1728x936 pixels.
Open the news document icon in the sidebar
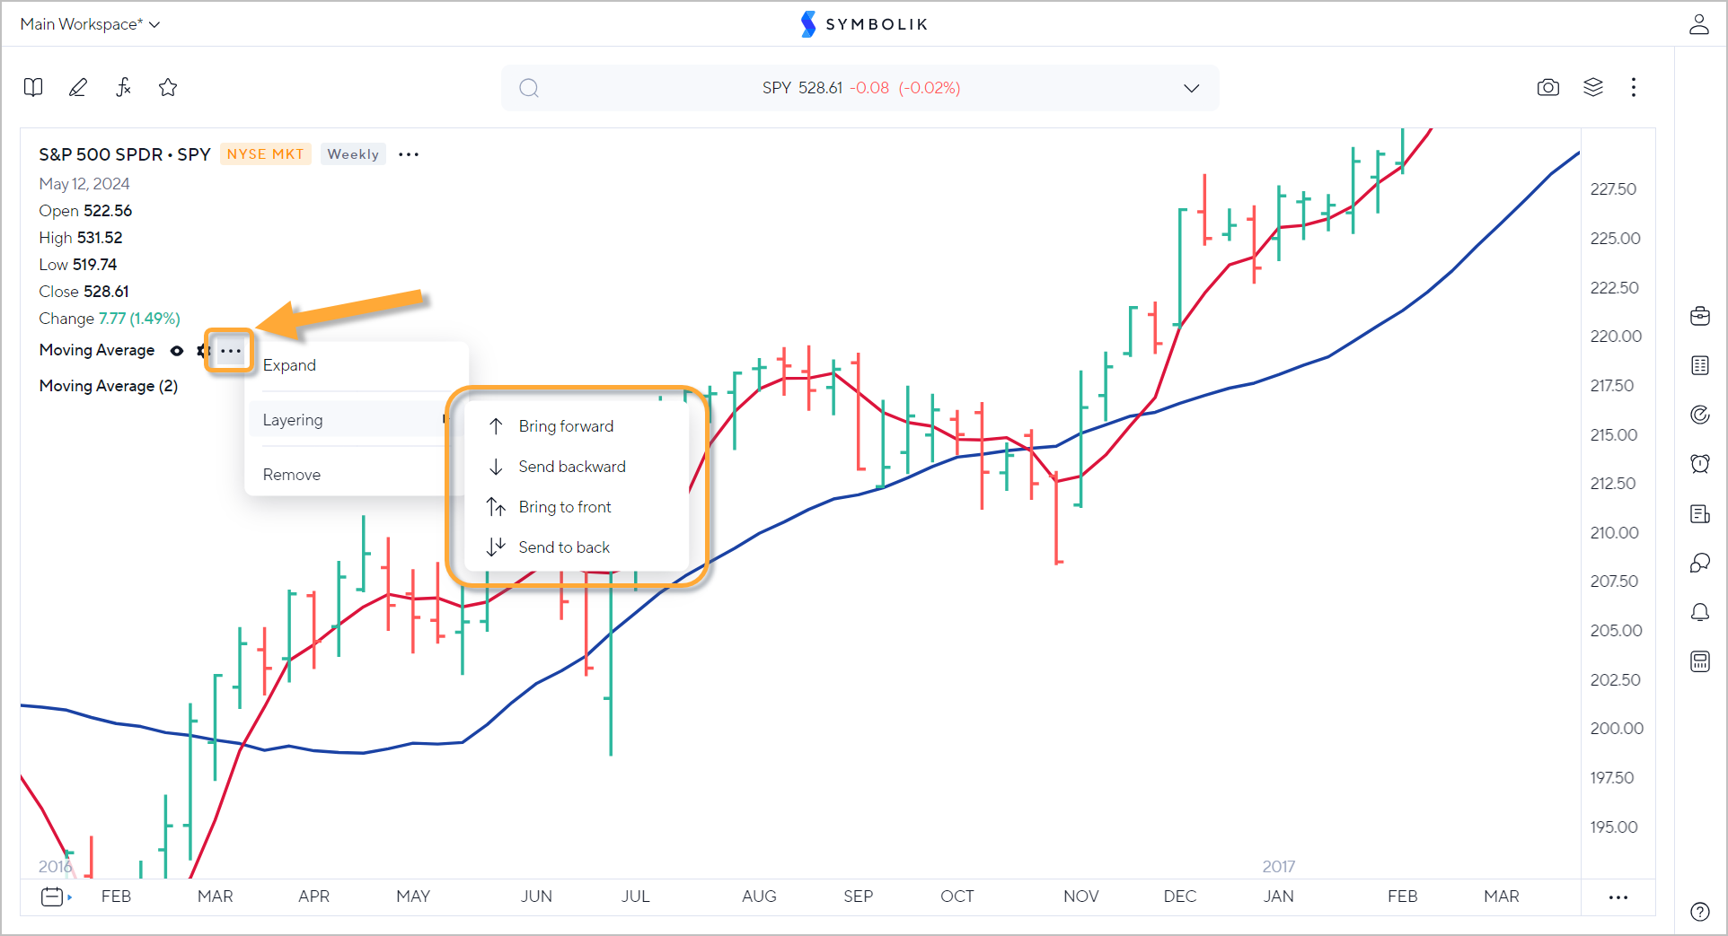[1700, 513]
